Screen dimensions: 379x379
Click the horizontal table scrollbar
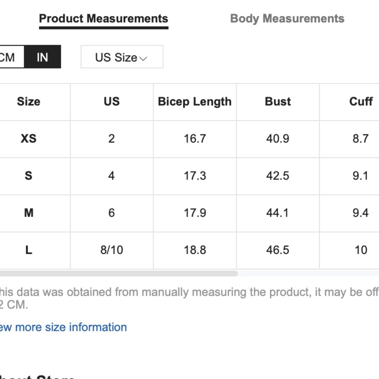(117, 273)
